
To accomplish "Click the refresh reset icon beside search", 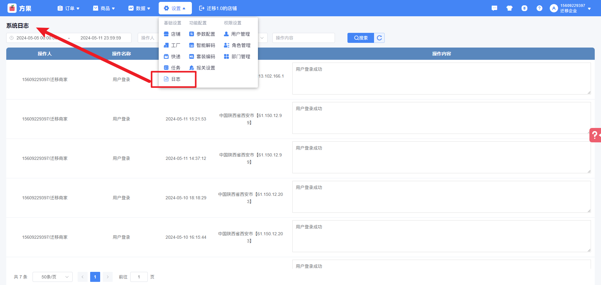I will (379, 38).
